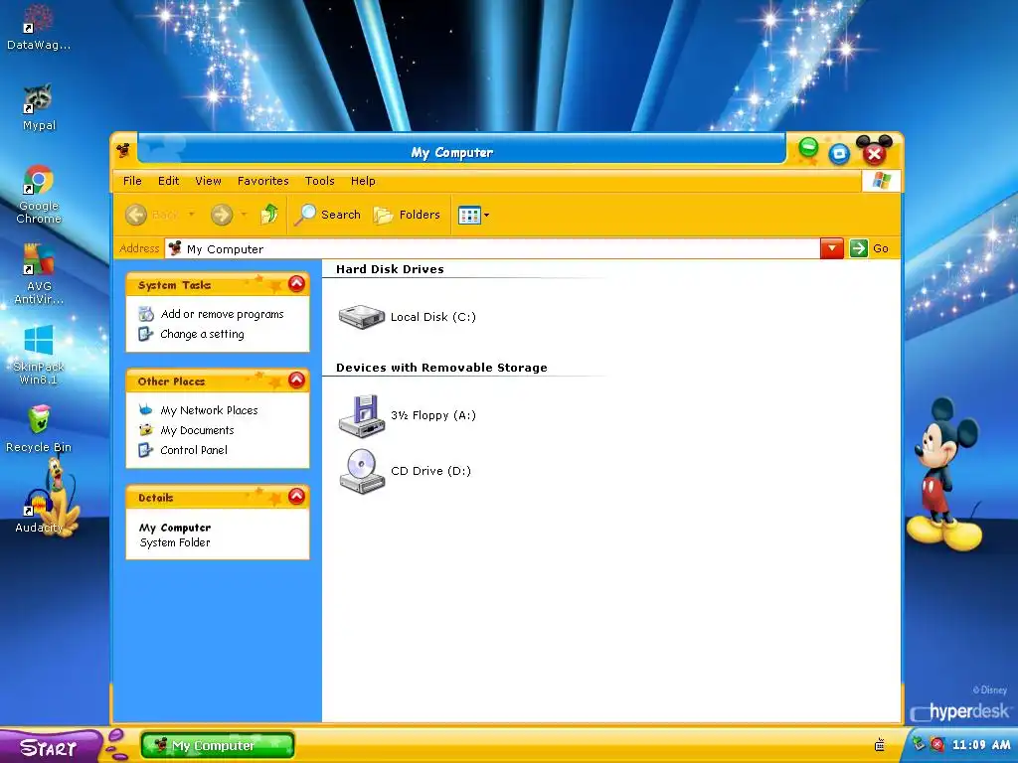1018x763 pixels.
Task: Open the Help menu
Action: click(363, 181)
